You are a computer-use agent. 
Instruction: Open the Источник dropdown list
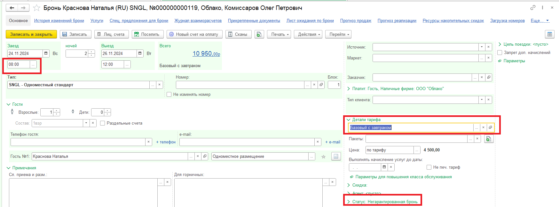tap(482, 47)
